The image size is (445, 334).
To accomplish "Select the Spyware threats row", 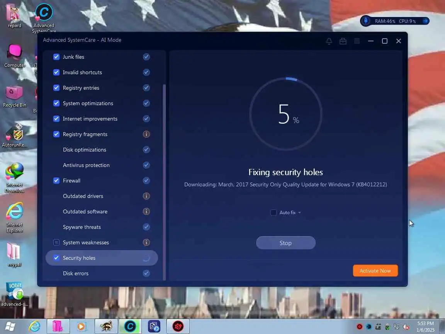I will point(102,227).
